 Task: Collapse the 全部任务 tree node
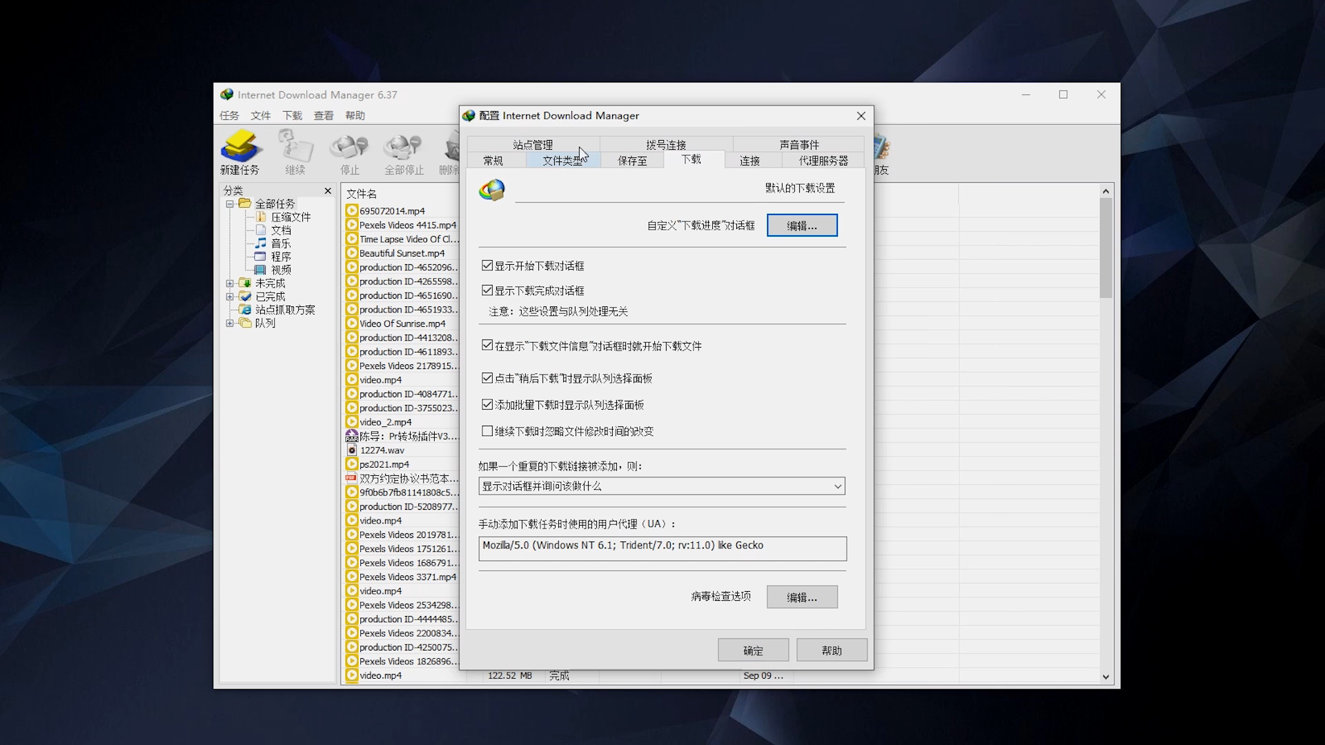click(230, 204)
